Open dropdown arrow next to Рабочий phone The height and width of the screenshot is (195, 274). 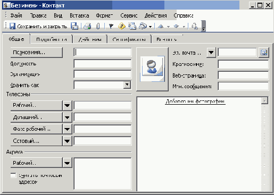point(67,105)
